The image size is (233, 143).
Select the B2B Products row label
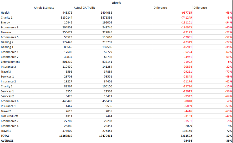tap(10, 116)
